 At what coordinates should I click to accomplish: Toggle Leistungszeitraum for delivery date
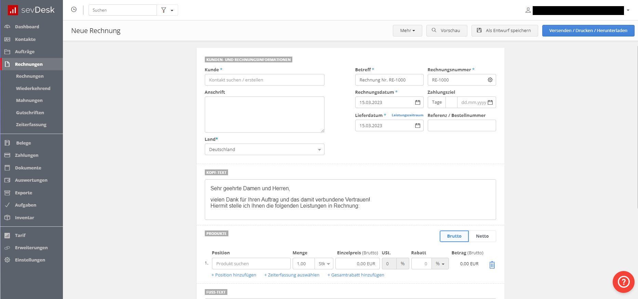[407, 115]
